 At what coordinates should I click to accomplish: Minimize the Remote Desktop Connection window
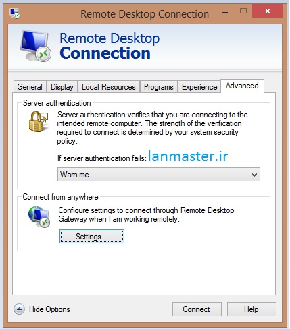pos(225,13)
